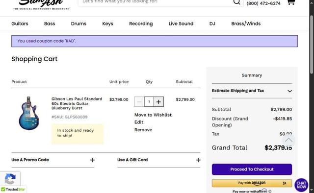Image resolution: width=314 pixels, height=193 pixels.
Task: Open the Gibson Les Paul Standard product link
Action: [x=77, y=103]
